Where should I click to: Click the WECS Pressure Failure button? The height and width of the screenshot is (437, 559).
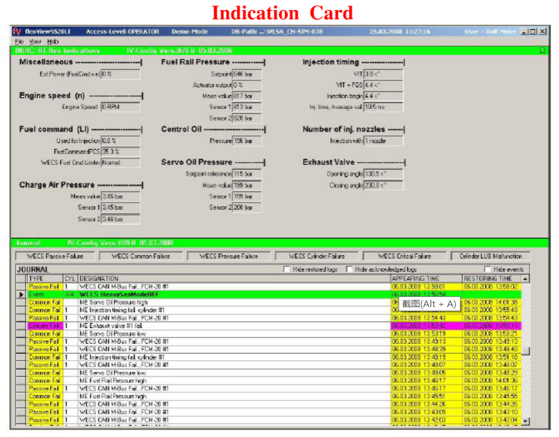228,256
